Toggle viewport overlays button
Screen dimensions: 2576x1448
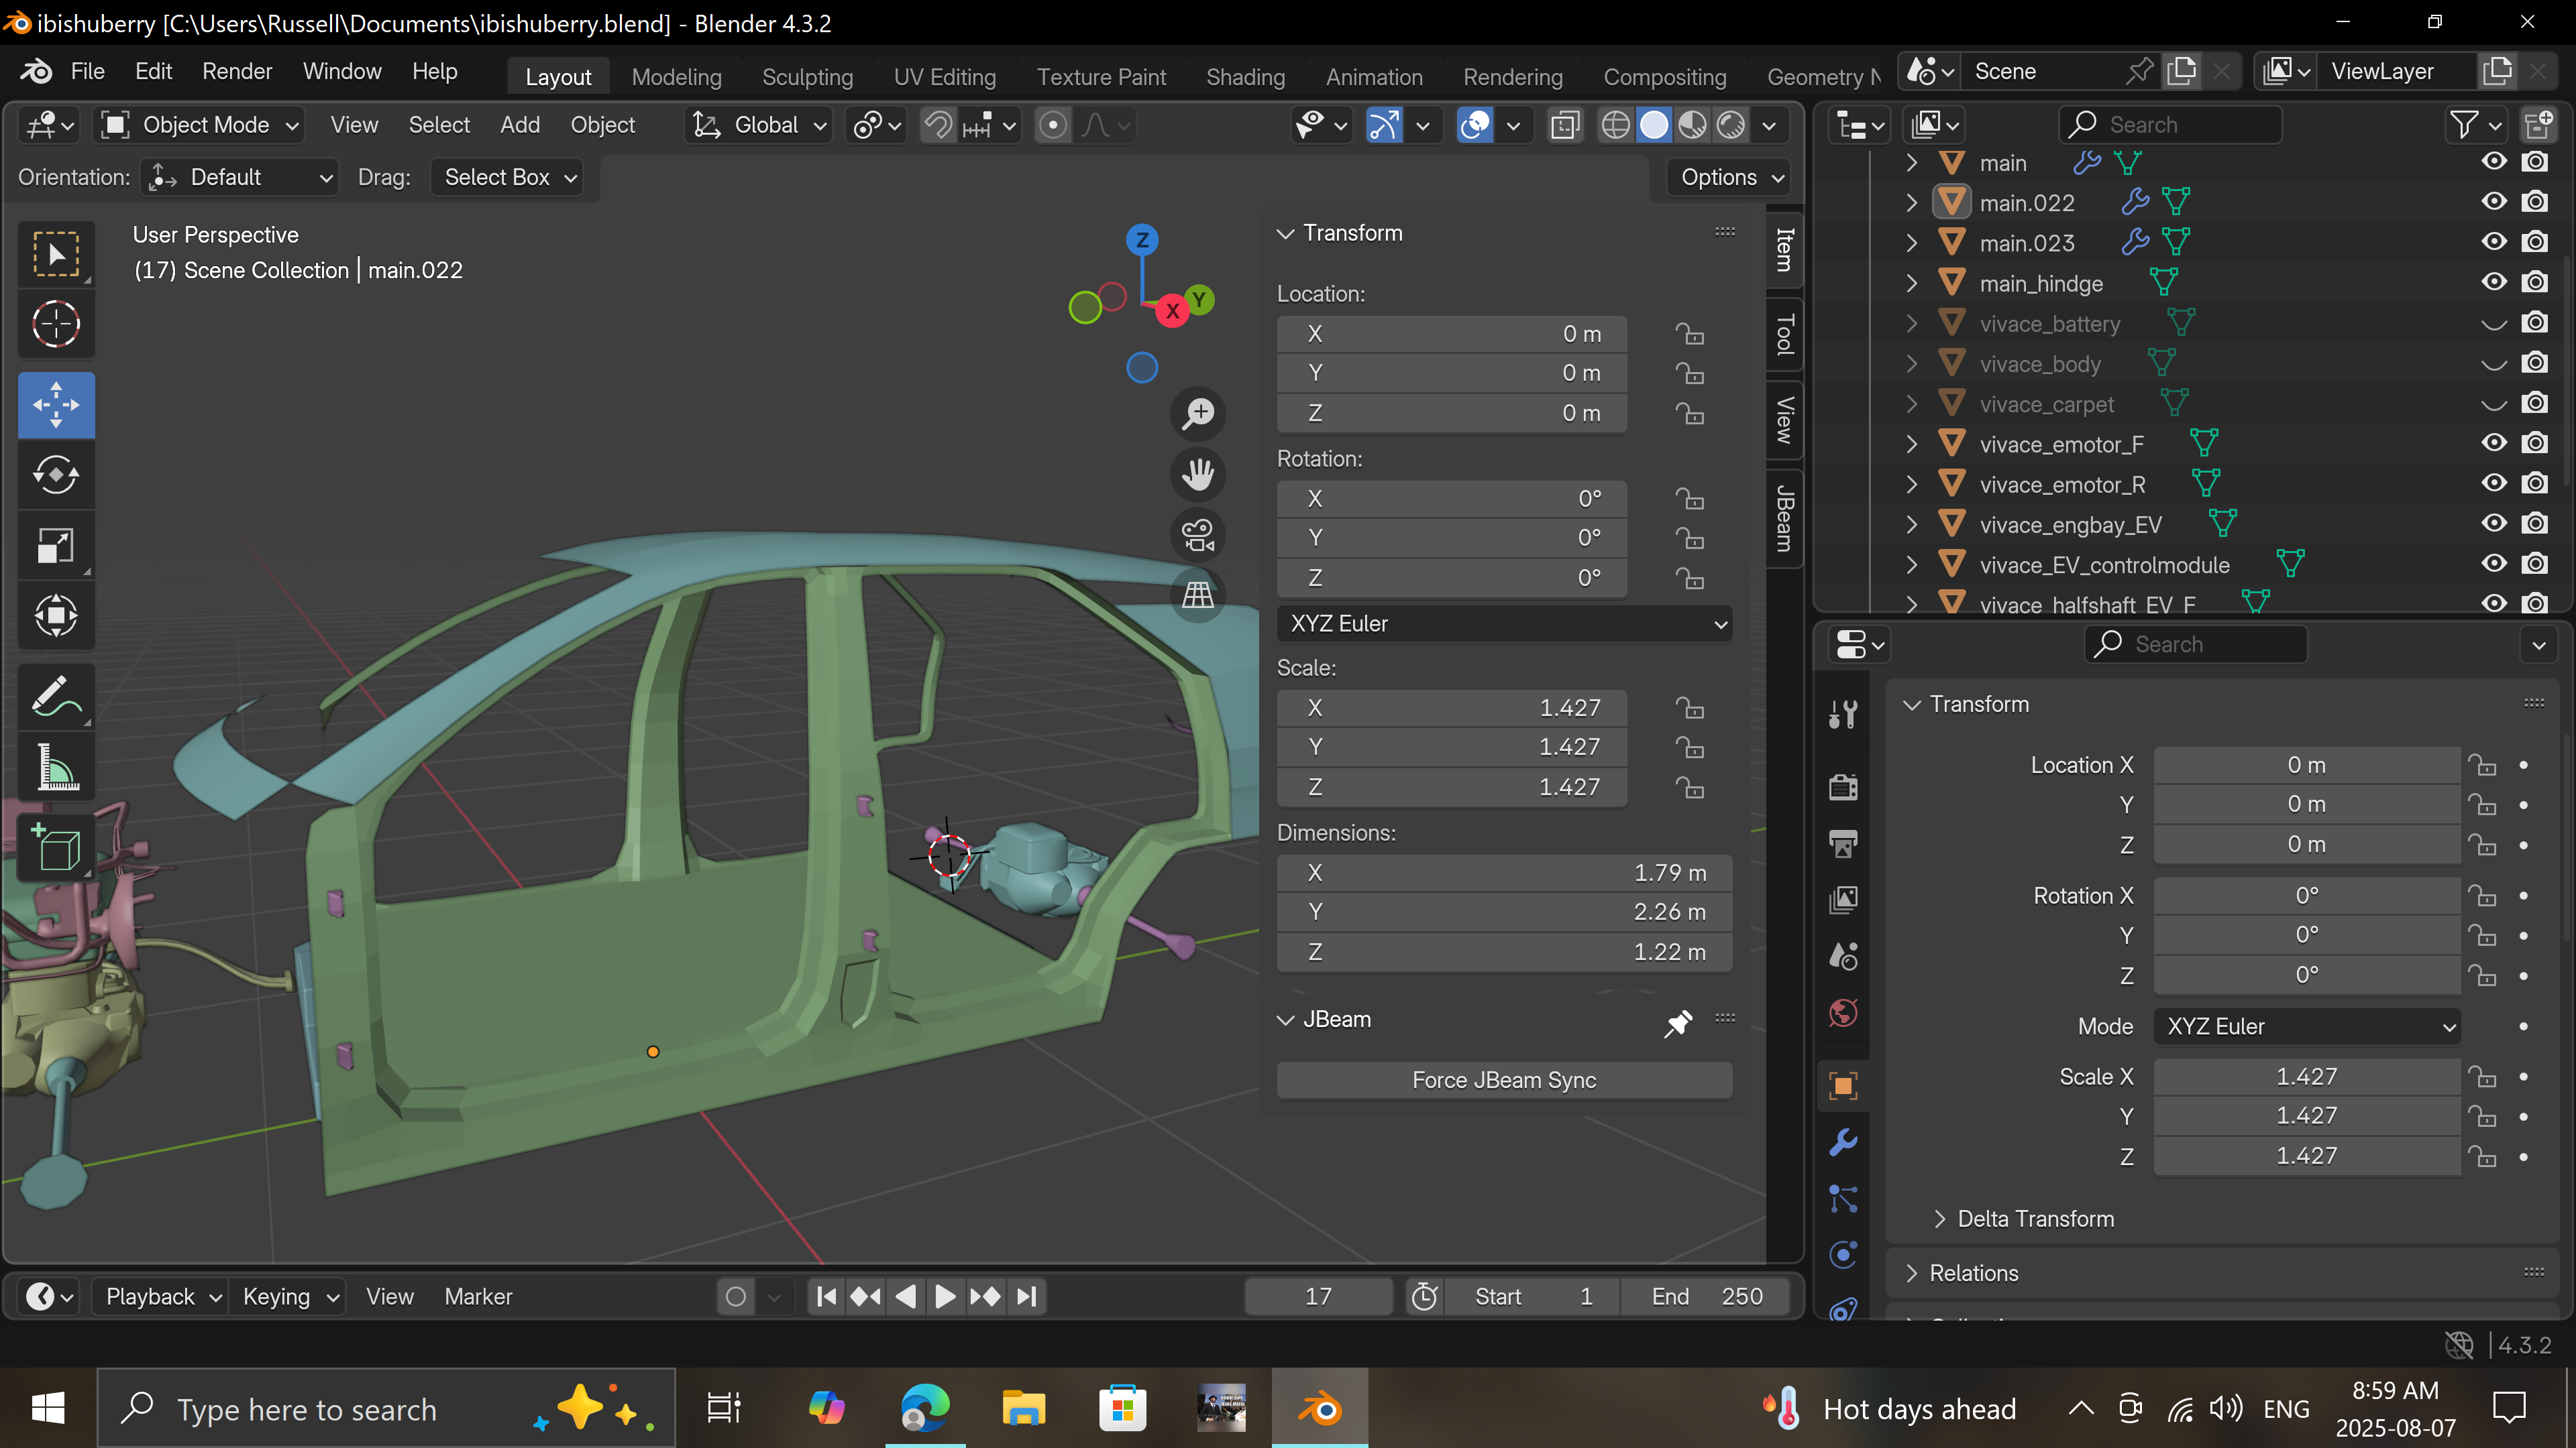coord(1475,125)
